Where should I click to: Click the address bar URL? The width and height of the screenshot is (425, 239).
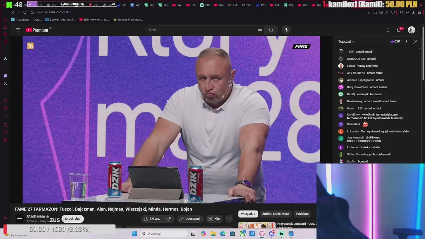[x=54, y=12]
